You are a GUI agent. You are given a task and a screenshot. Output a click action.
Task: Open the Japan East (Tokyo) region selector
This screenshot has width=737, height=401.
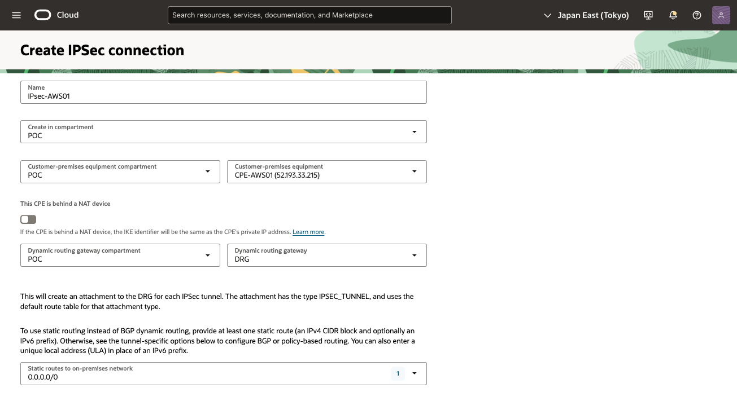point(586,15)
